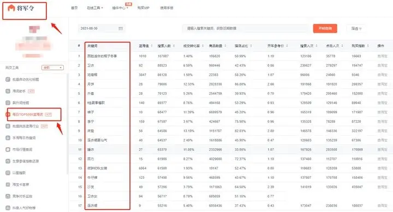Go to 首页 in top navigation
This screenshot has width=393, height=212.
point(74,8)
